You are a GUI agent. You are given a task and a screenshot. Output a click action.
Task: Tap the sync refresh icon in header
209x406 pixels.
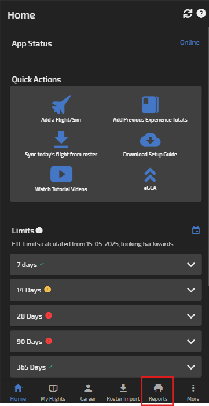tap(188, 14)
